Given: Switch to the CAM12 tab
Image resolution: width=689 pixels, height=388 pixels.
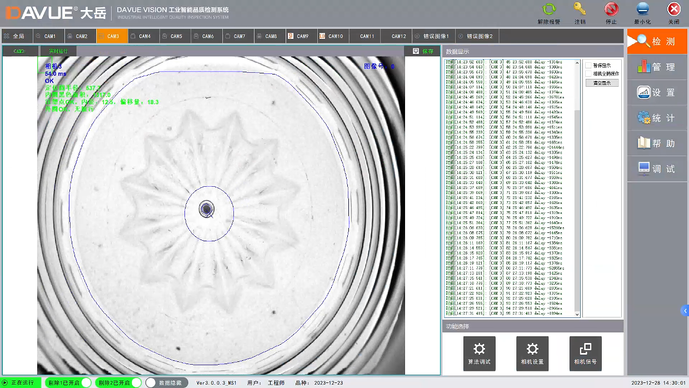Looking at the screenshot, I should (x=397, y=36).
